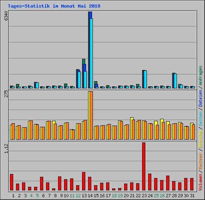
Task: Click the red 'Volumen' legend label
Action: tap(200, 182)
